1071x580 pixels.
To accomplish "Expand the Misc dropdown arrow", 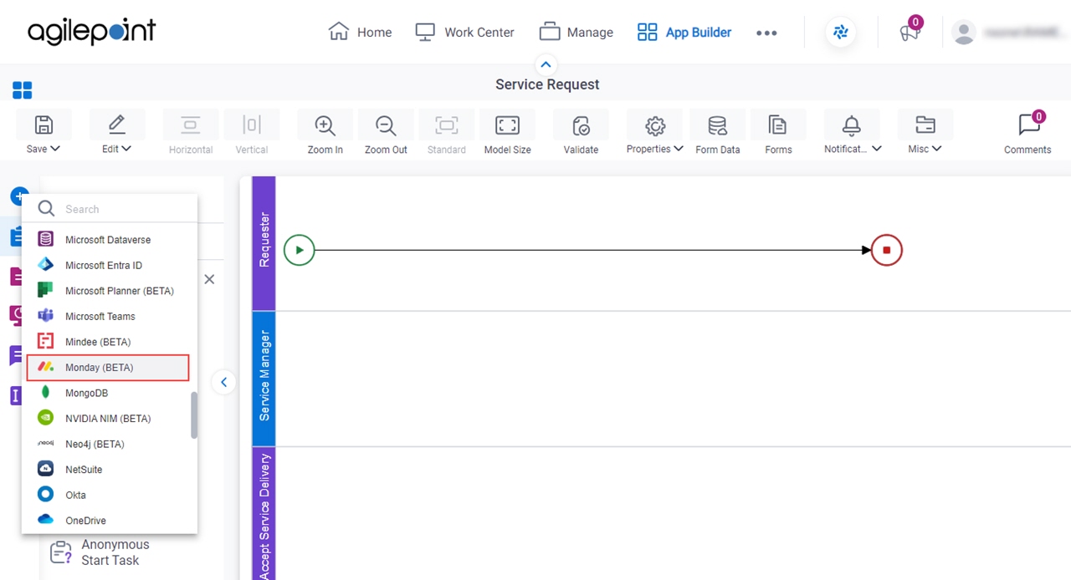I will tap(936, 149).
